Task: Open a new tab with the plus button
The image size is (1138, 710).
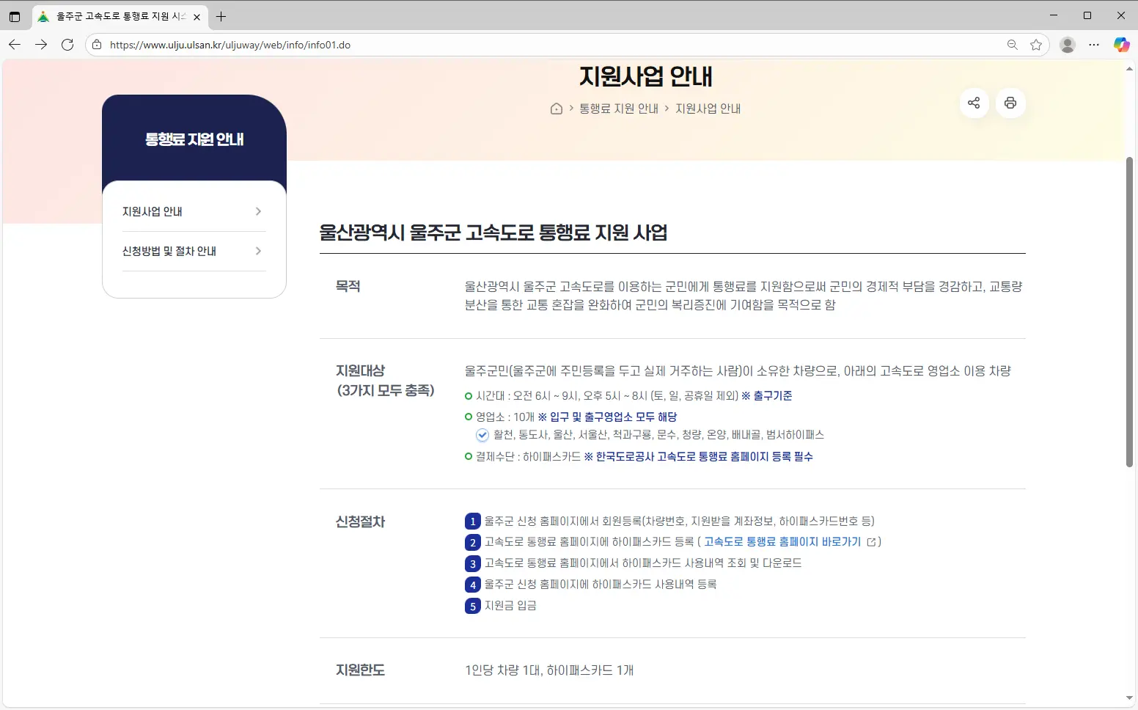Action: (221, 15)
